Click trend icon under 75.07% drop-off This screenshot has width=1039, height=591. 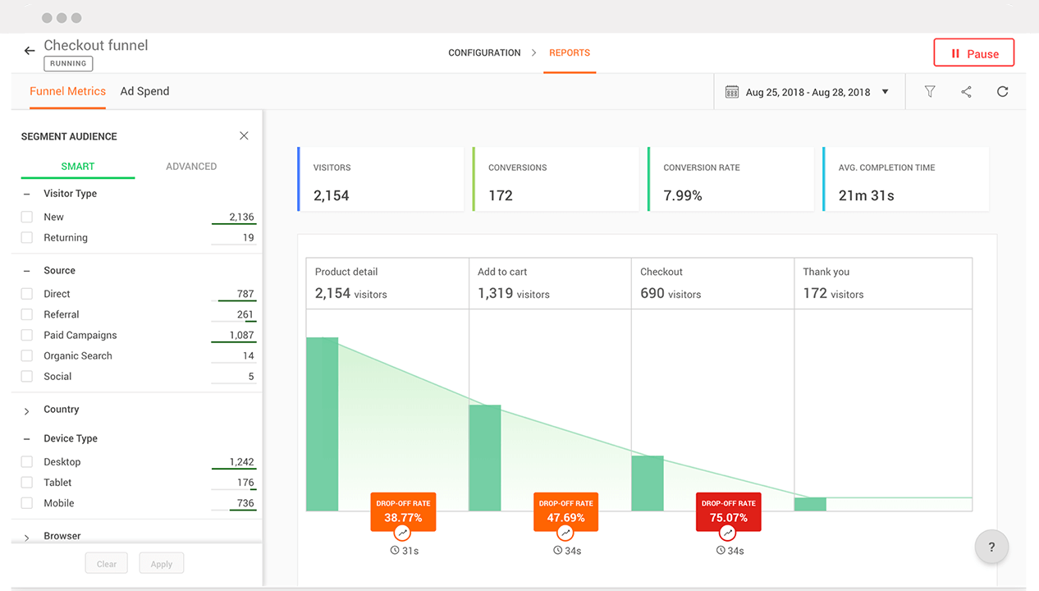[728, 533]
